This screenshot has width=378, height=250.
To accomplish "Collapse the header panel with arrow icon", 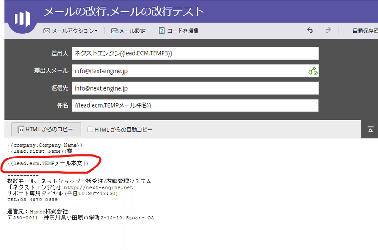I will pyautogui.click(x=370, y=129).
